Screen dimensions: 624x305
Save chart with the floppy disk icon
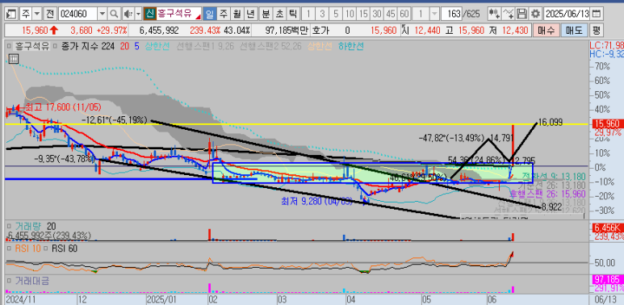point(521,15)
